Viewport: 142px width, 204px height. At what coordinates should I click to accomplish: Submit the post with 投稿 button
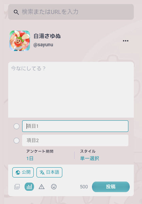111,187
